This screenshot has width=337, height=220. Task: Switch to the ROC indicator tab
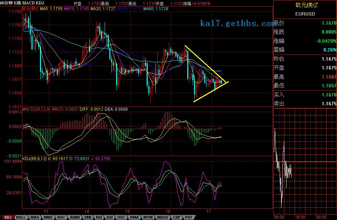click(x=61, y=217)
